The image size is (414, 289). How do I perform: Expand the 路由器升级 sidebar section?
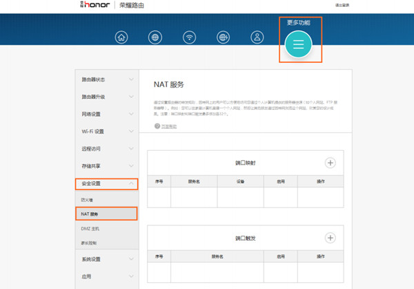106,97
